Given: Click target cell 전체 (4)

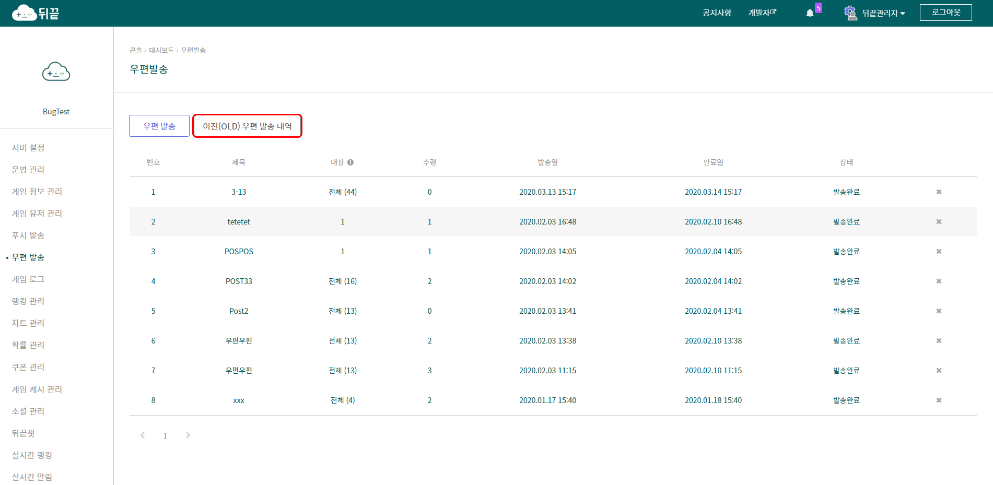Looking at the screenshot, I should pos(343,400).
